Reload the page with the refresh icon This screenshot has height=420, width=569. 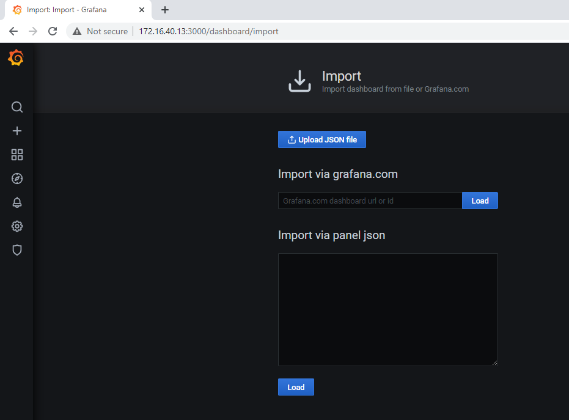[53, 31]
